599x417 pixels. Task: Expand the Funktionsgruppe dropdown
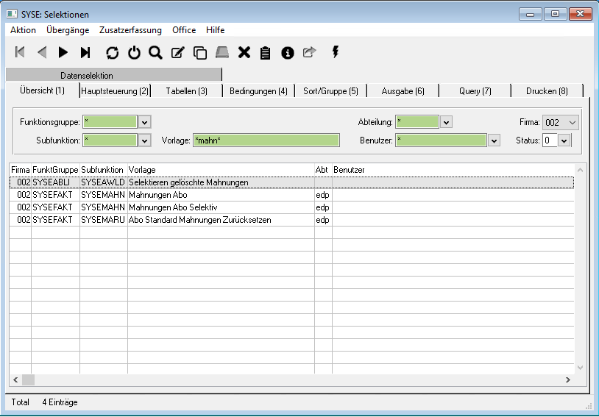pyautogui.click(x=144, y=122)
